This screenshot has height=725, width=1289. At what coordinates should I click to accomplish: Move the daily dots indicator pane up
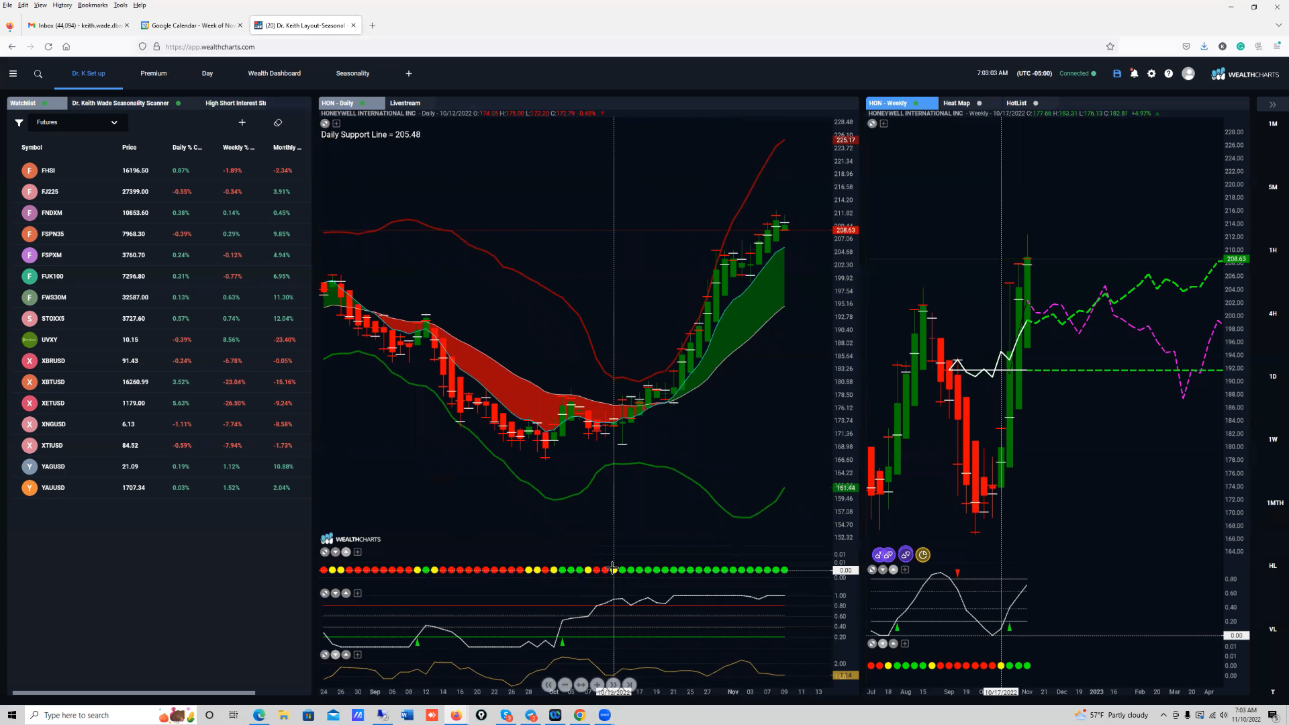tap(346, 552)
